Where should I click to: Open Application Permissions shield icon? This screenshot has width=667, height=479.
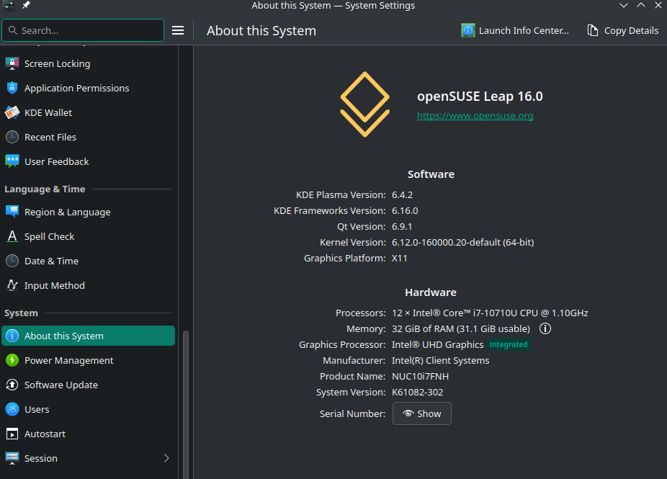[x=12, y=88]
